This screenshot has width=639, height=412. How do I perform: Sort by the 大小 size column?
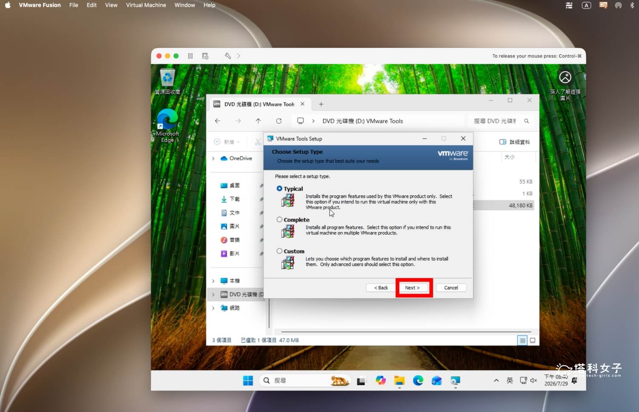click(x=509, y=157)
